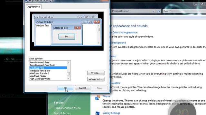The height and width of the screenshot is (115, 206).
Task: Click the Apply button in Appearance Settings
Action: (99, 88)
